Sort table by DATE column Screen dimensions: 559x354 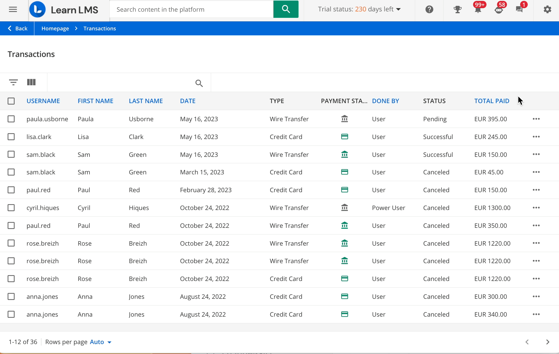click(188, 101)
